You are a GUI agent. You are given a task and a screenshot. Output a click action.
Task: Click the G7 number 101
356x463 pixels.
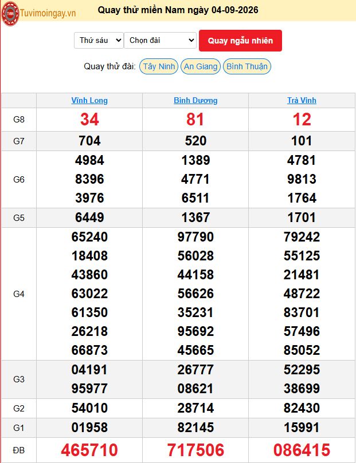tap(302, 141)
